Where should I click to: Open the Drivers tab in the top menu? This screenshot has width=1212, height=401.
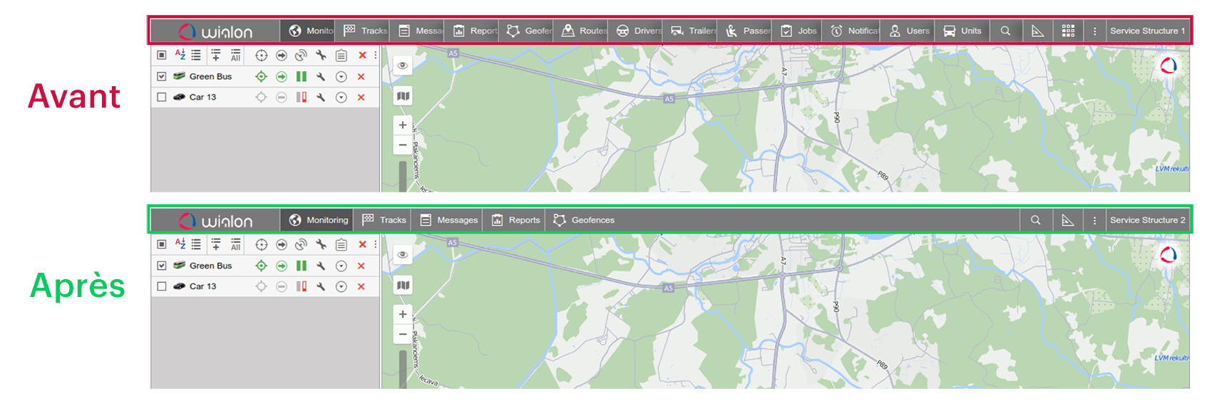[x=639, y=31]
